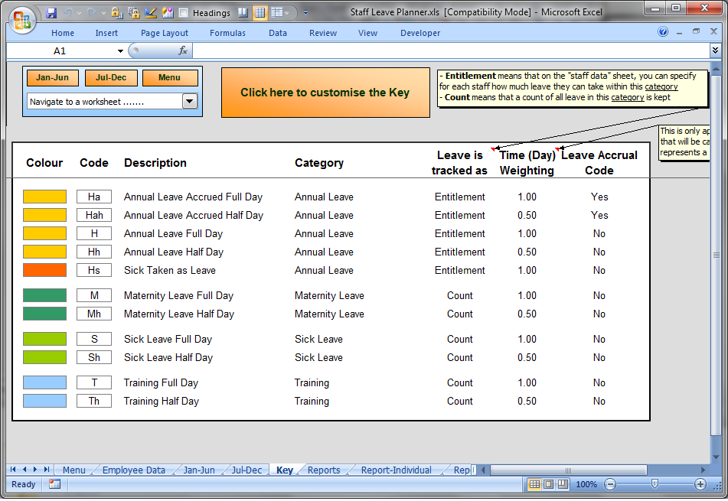Screen dimensions: 728x501
Task: Jump to the last sheet tab arrow
Action: point(47,470)
